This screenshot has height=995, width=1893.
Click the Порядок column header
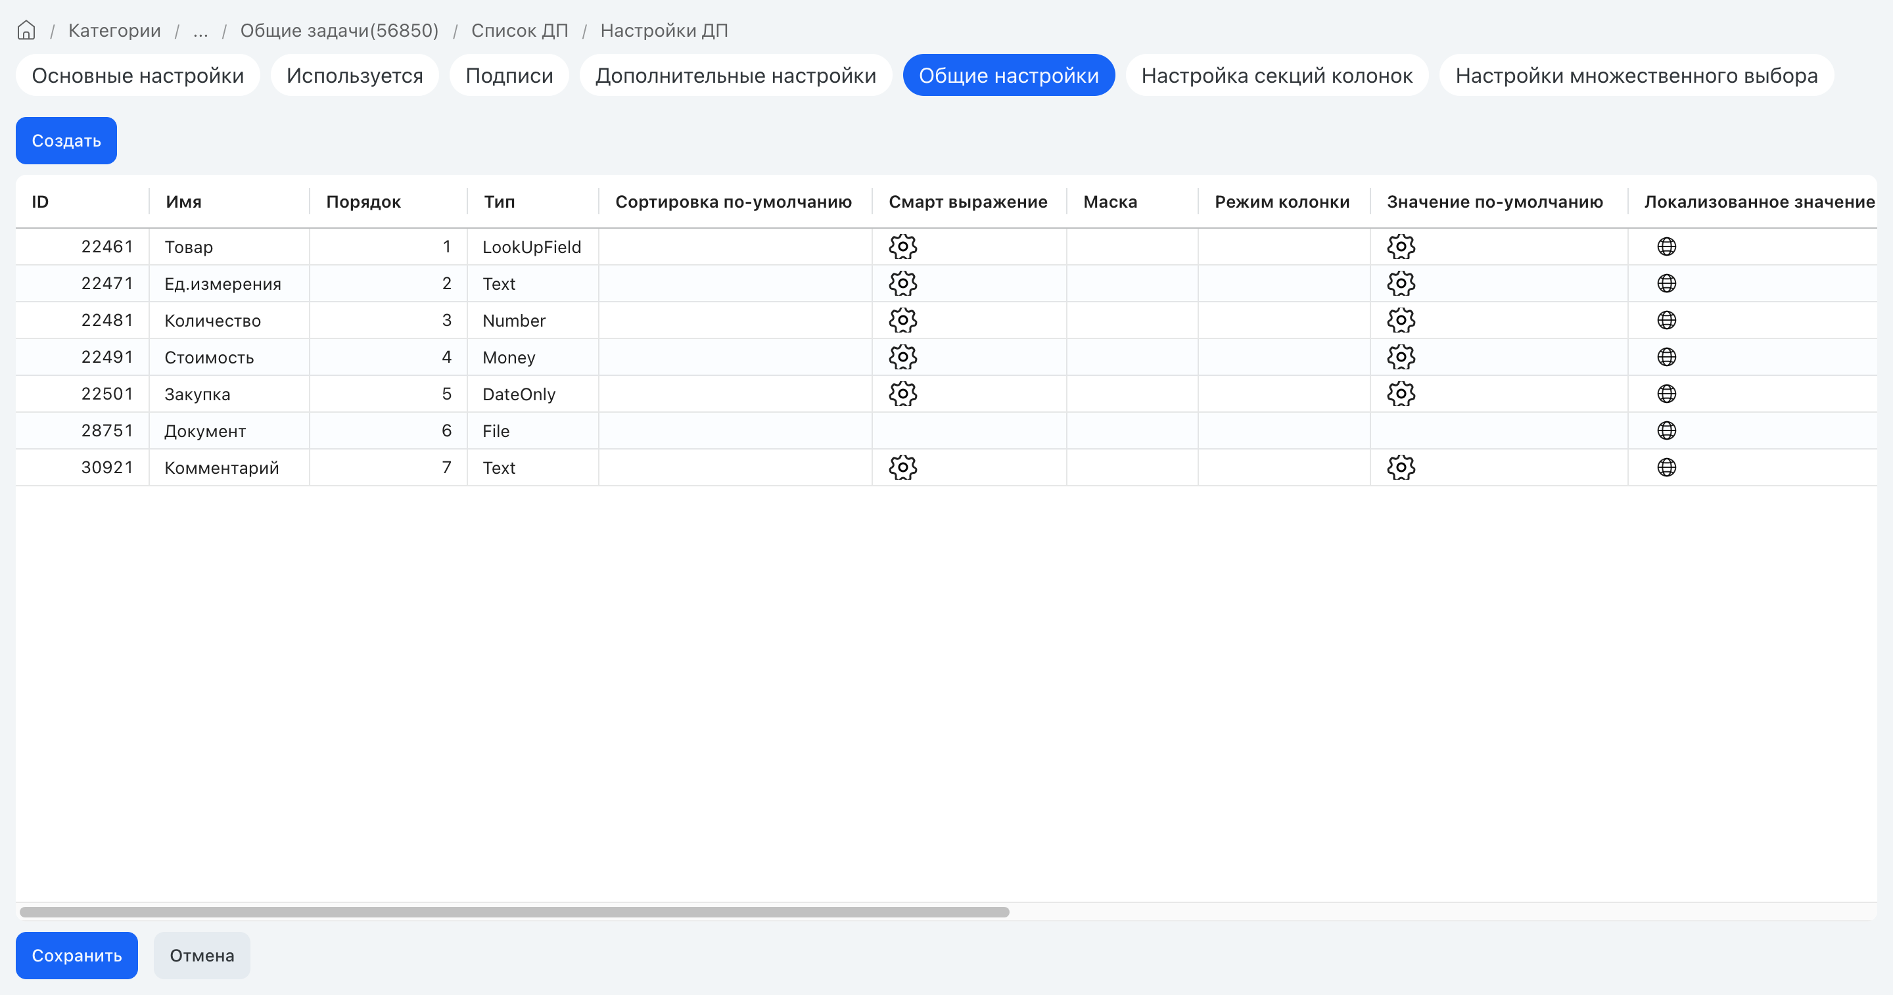pos(388,201)
